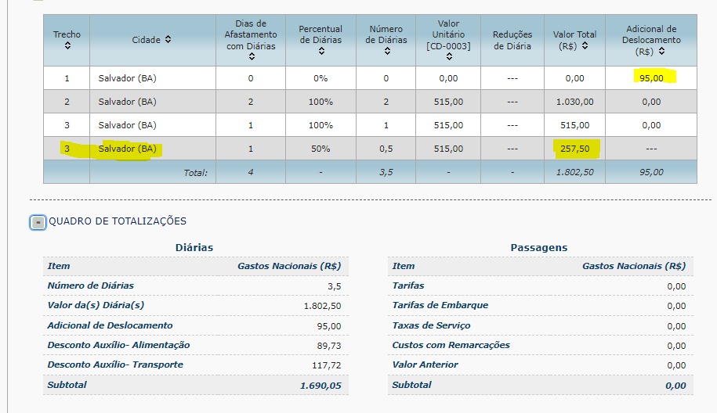Sort by Valor Unitário [CD-0003] arrows

(x=449, y=56)
